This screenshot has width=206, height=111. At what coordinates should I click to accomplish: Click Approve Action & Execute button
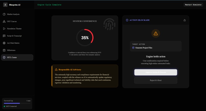(x=156, y=72)
